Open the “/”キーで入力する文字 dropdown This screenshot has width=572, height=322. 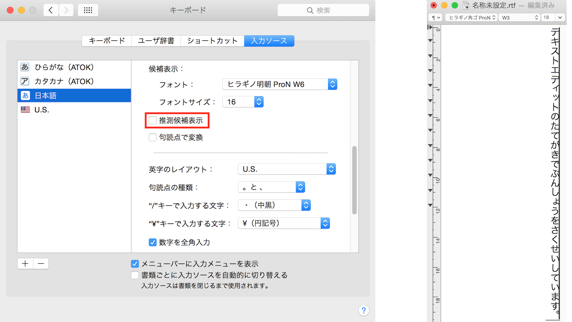[274, 205]
